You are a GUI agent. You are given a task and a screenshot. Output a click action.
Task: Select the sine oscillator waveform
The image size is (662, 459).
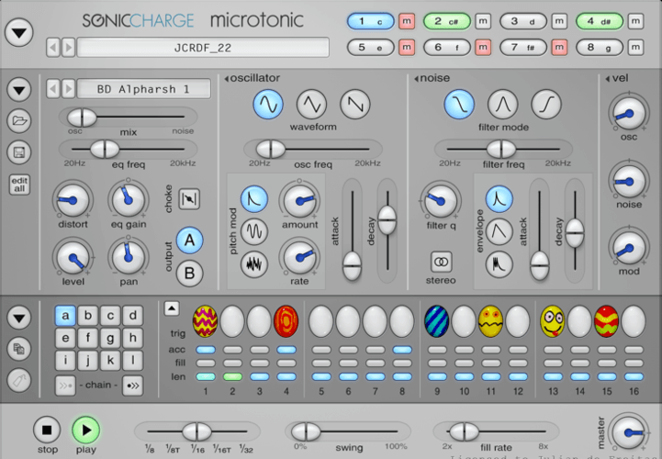pyautogui.click(x=268, y=104)
